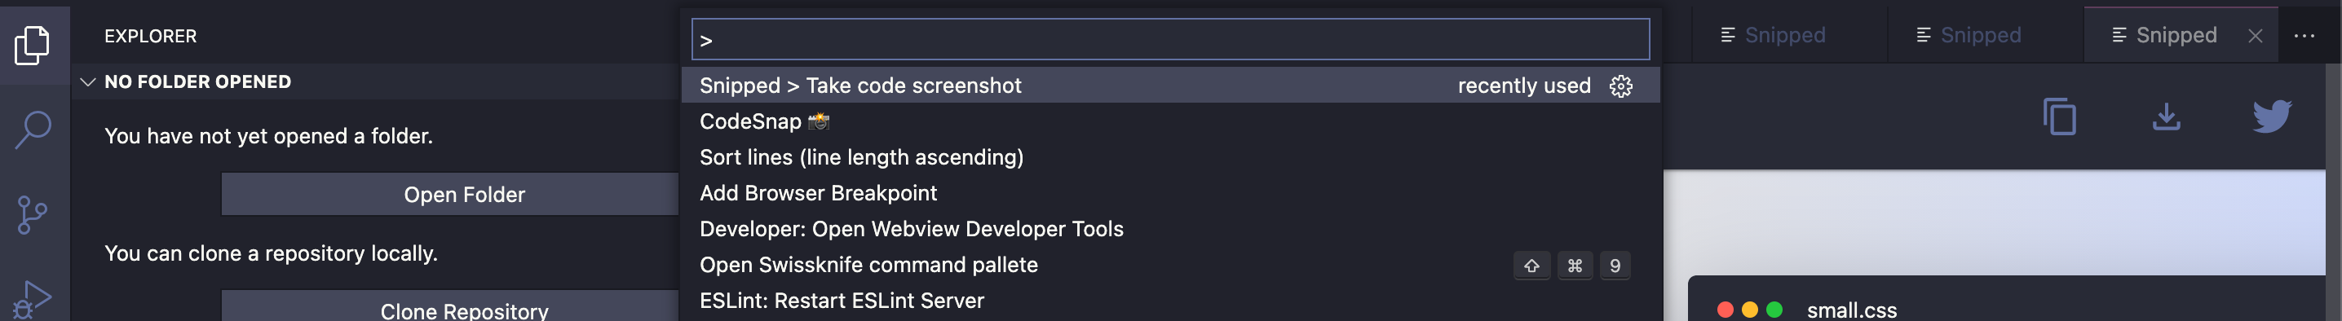Open the Source Control view
Viewport: 2342px width, 321px height.
pos(33,214)
